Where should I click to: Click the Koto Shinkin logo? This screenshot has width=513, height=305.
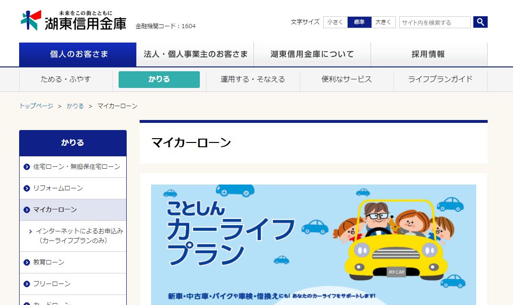[x=74, y=20]
